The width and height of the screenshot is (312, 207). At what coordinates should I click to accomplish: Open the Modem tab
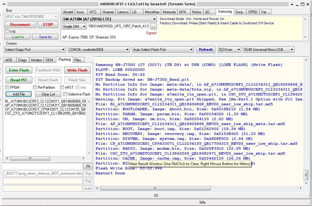pos(37,60)
